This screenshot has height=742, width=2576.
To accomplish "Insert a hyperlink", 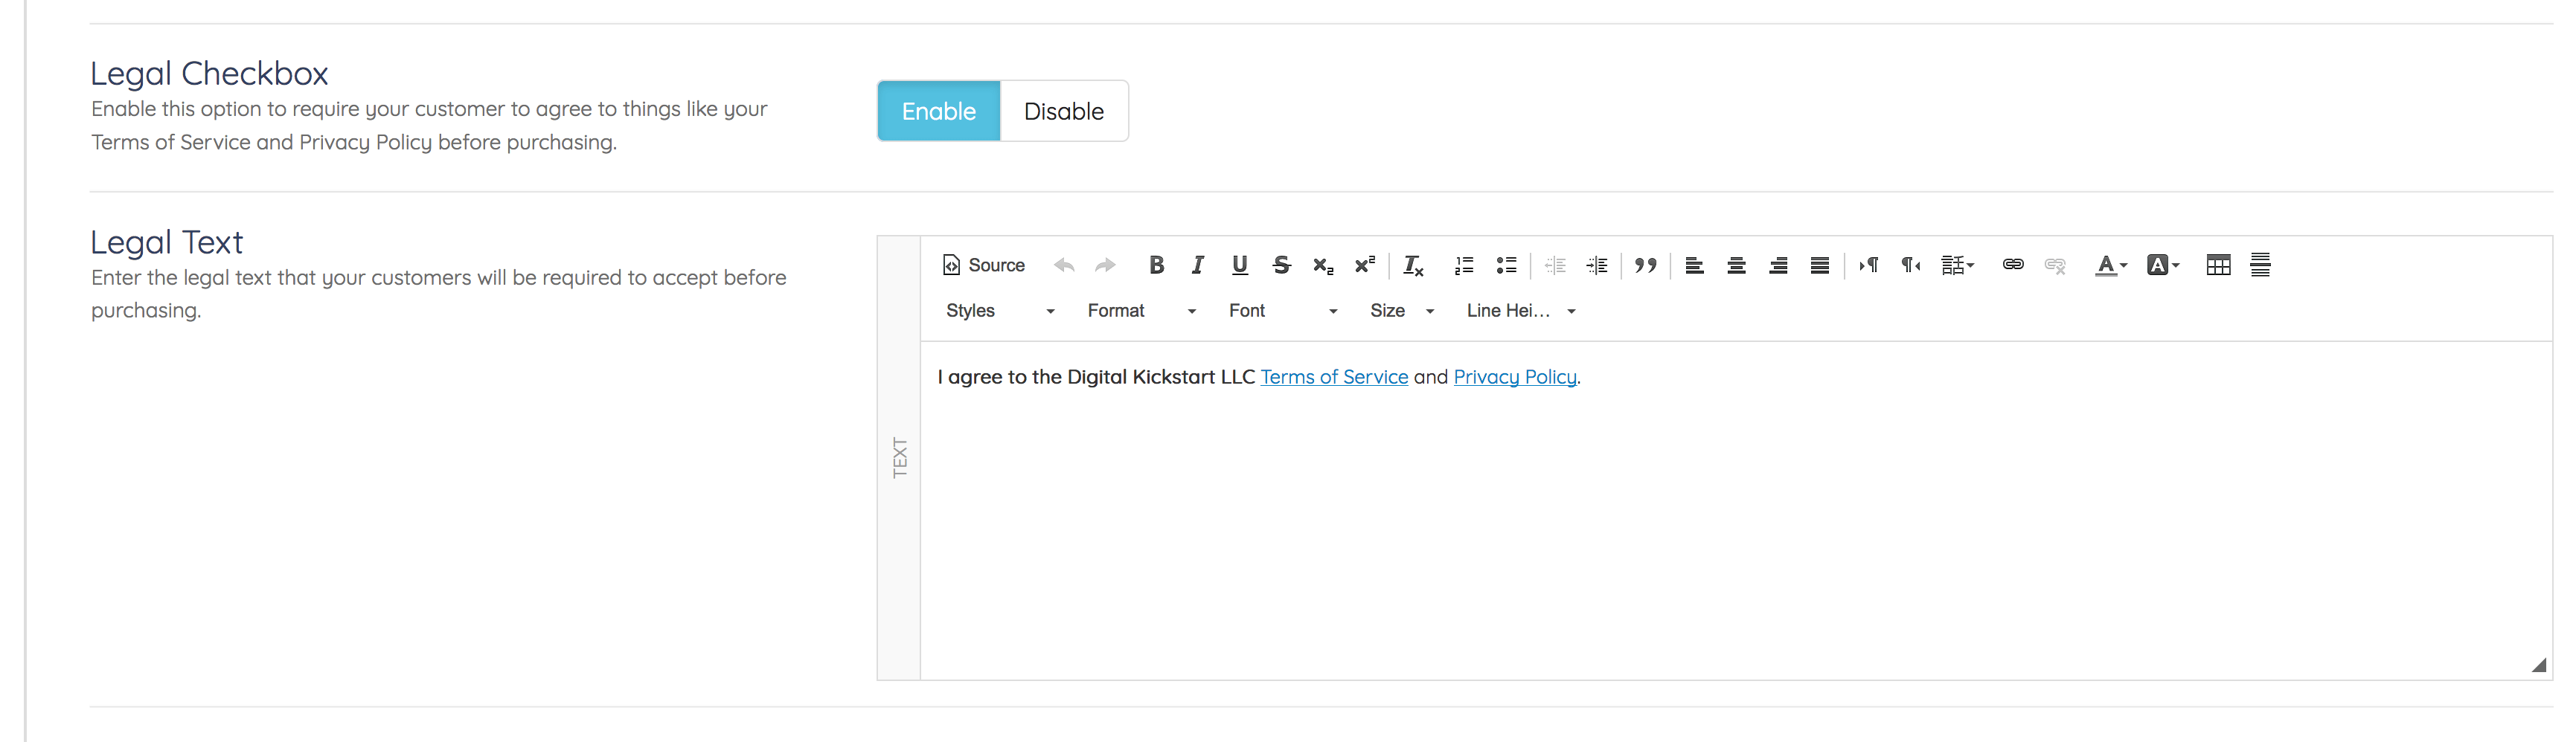I will (2013, 265).
